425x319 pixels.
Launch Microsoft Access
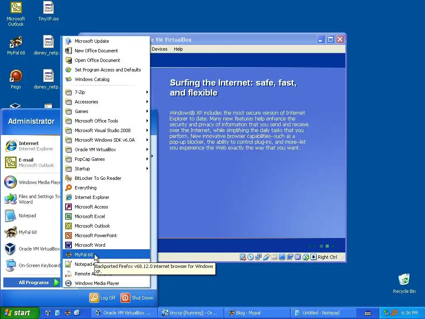pos(107,207)
